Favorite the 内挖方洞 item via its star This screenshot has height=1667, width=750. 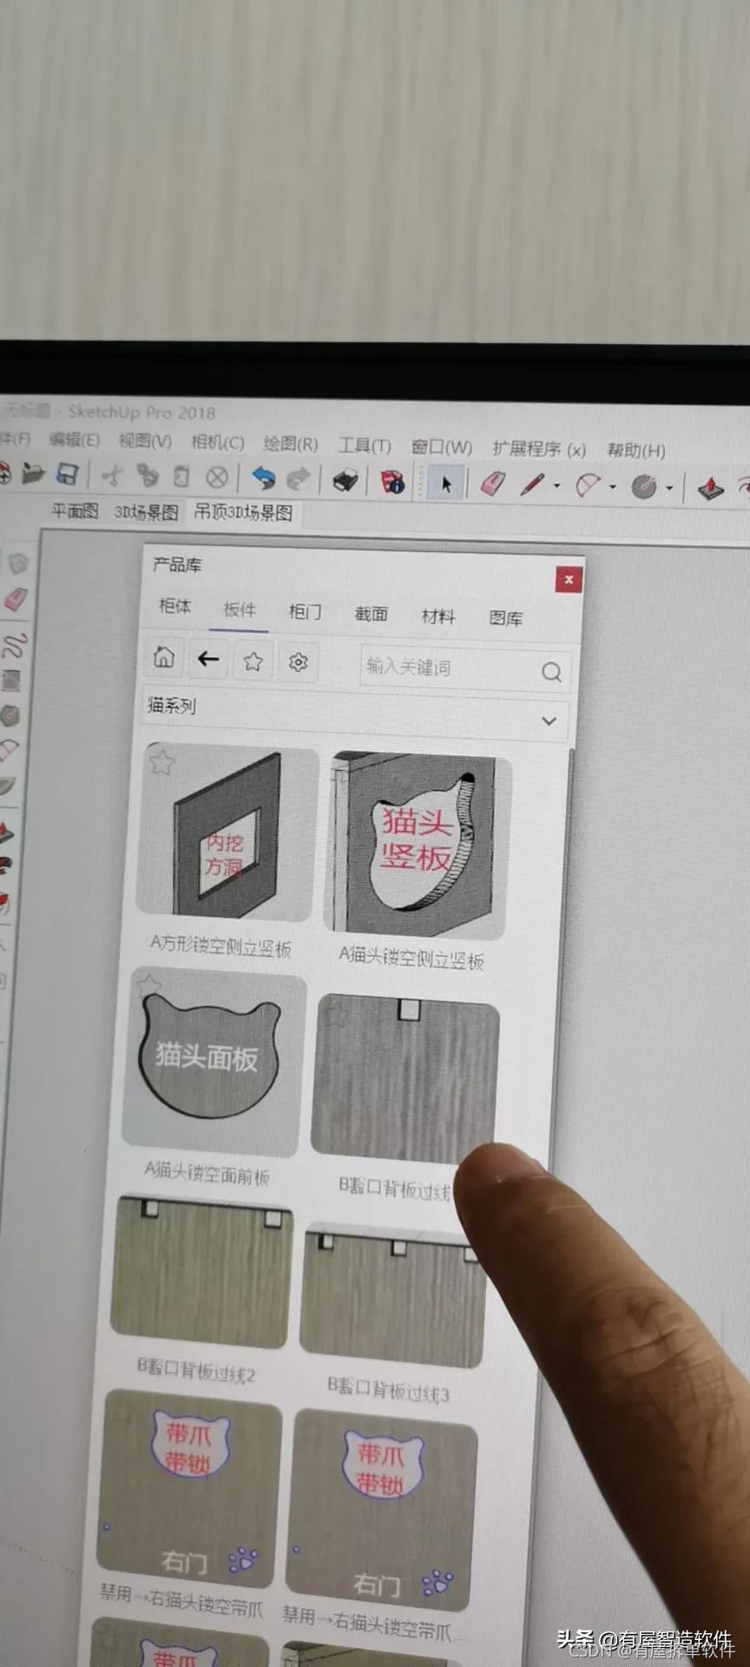point(161,762)
